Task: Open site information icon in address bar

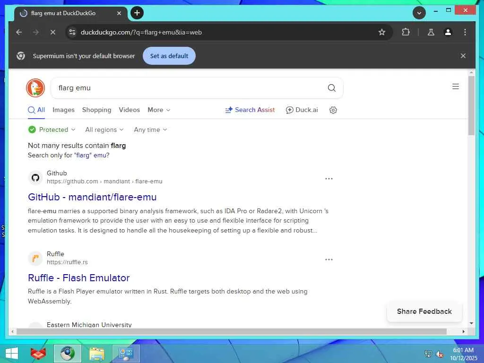Action: click(72, 32)
